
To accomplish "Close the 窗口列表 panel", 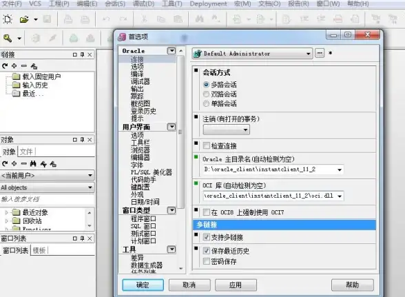I will point(90,238).
